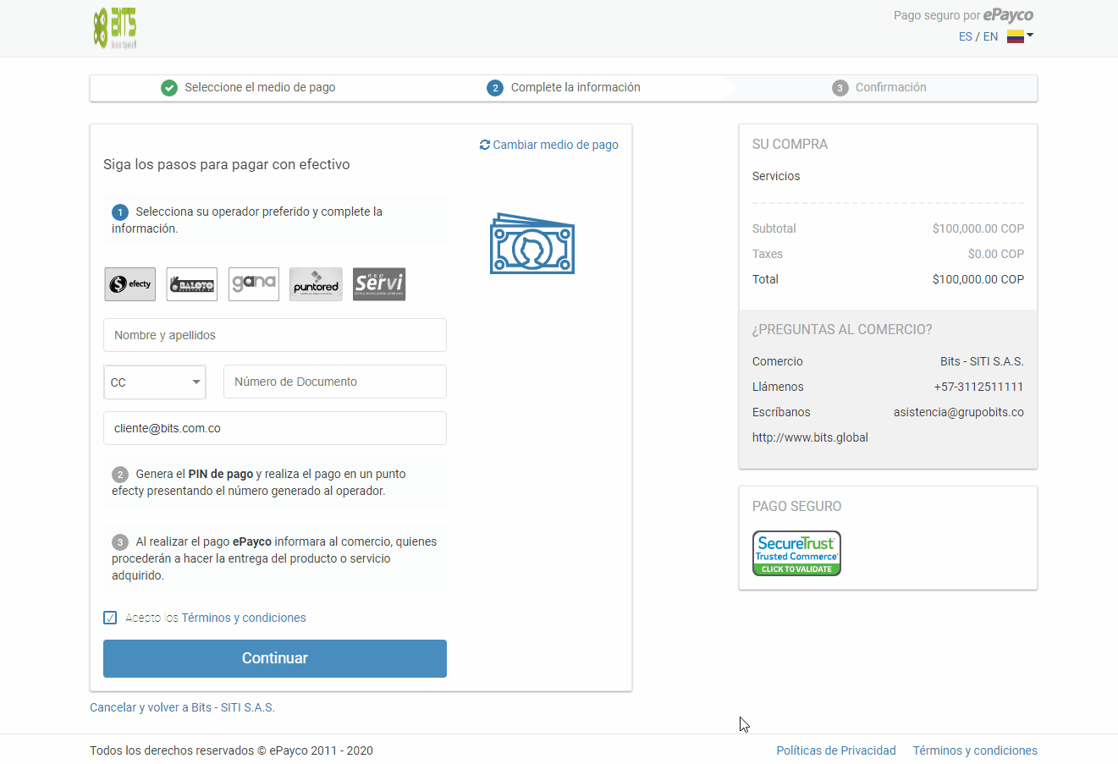This screenshot has height=764, width=1118.
Task: Click the Número de Documento field
Action: tap(335, 382)
